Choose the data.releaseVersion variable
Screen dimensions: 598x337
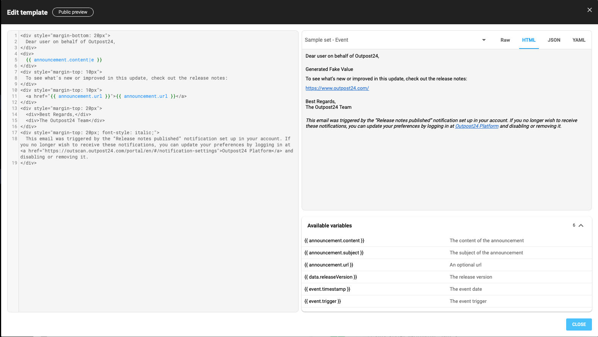330,277
